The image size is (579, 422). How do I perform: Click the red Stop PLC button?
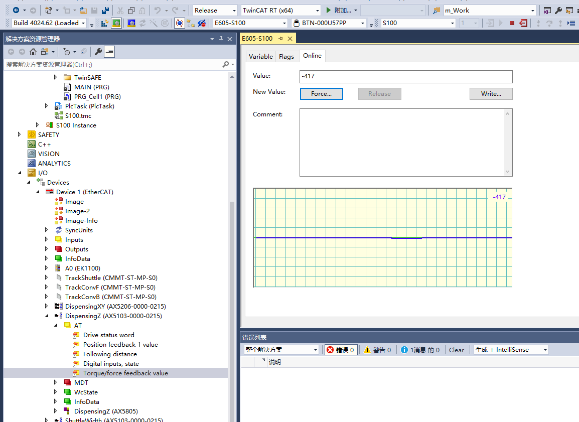512,23
